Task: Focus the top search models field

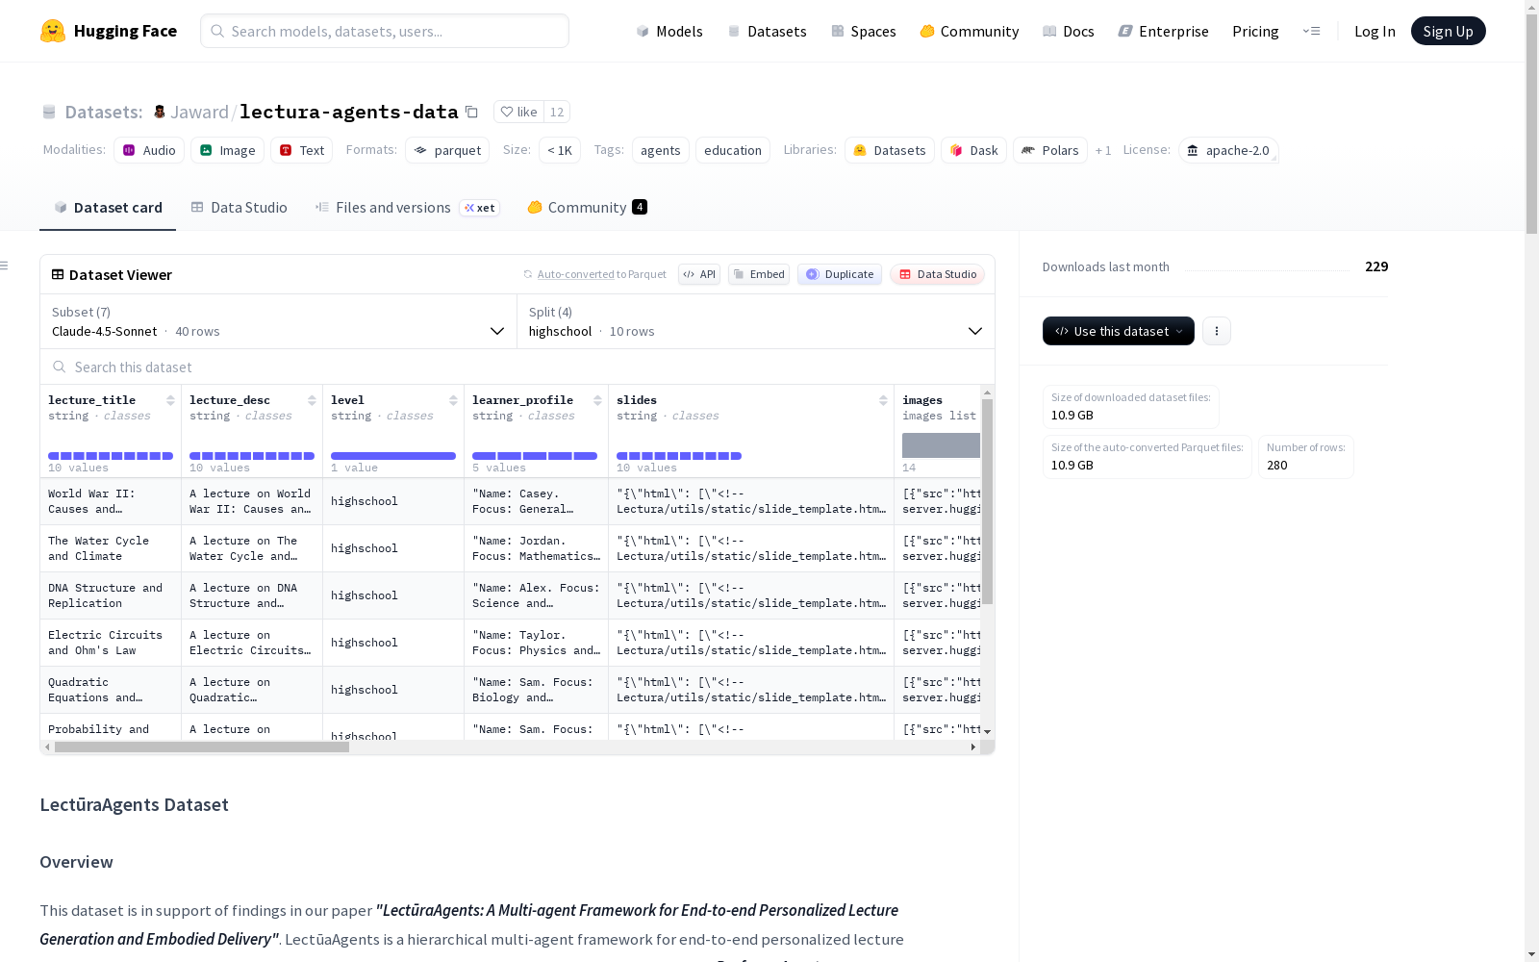Action: pos(385,31)
